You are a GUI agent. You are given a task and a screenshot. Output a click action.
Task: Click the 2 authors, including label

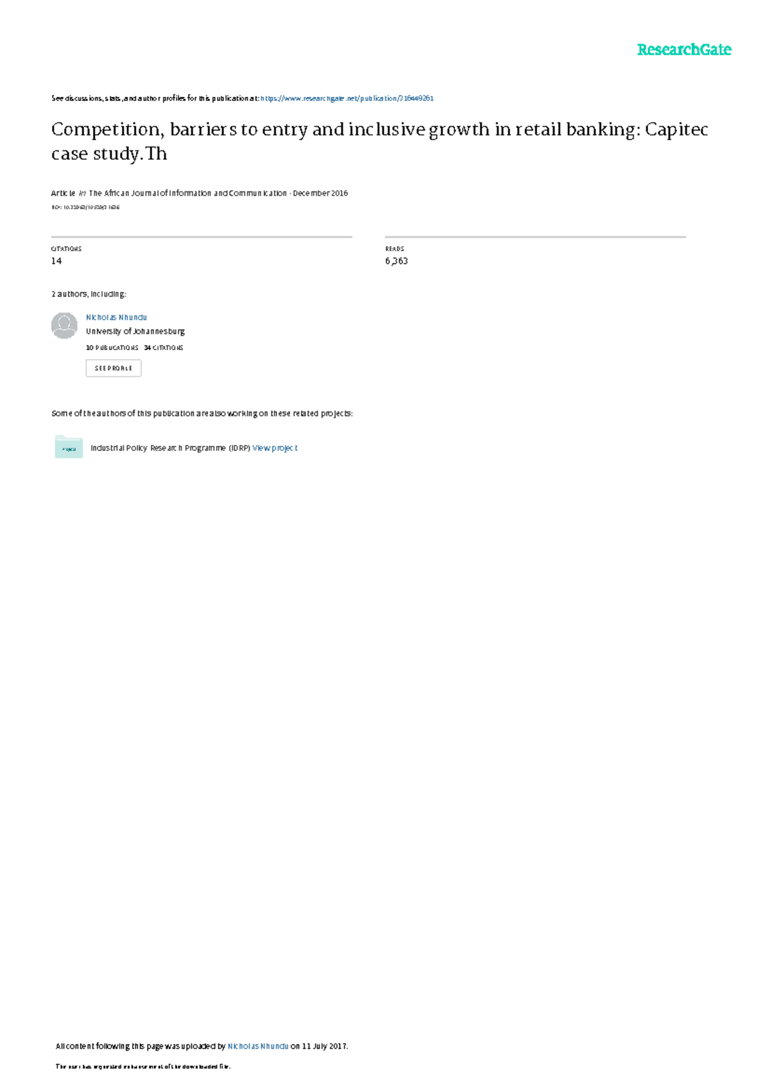(x=89, y=294)
